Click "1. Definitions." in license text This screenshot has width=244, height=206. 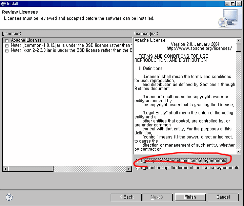[151, 69]
